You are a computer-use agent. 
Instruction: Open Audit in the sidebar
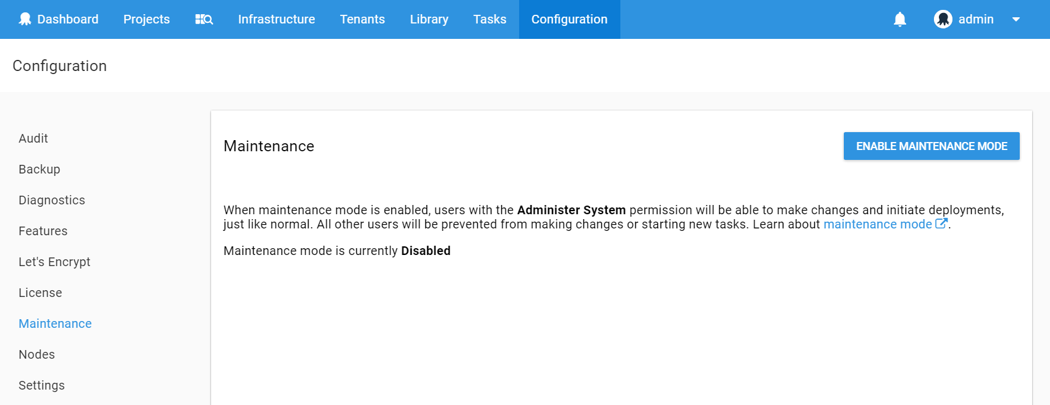coord(33,138)
